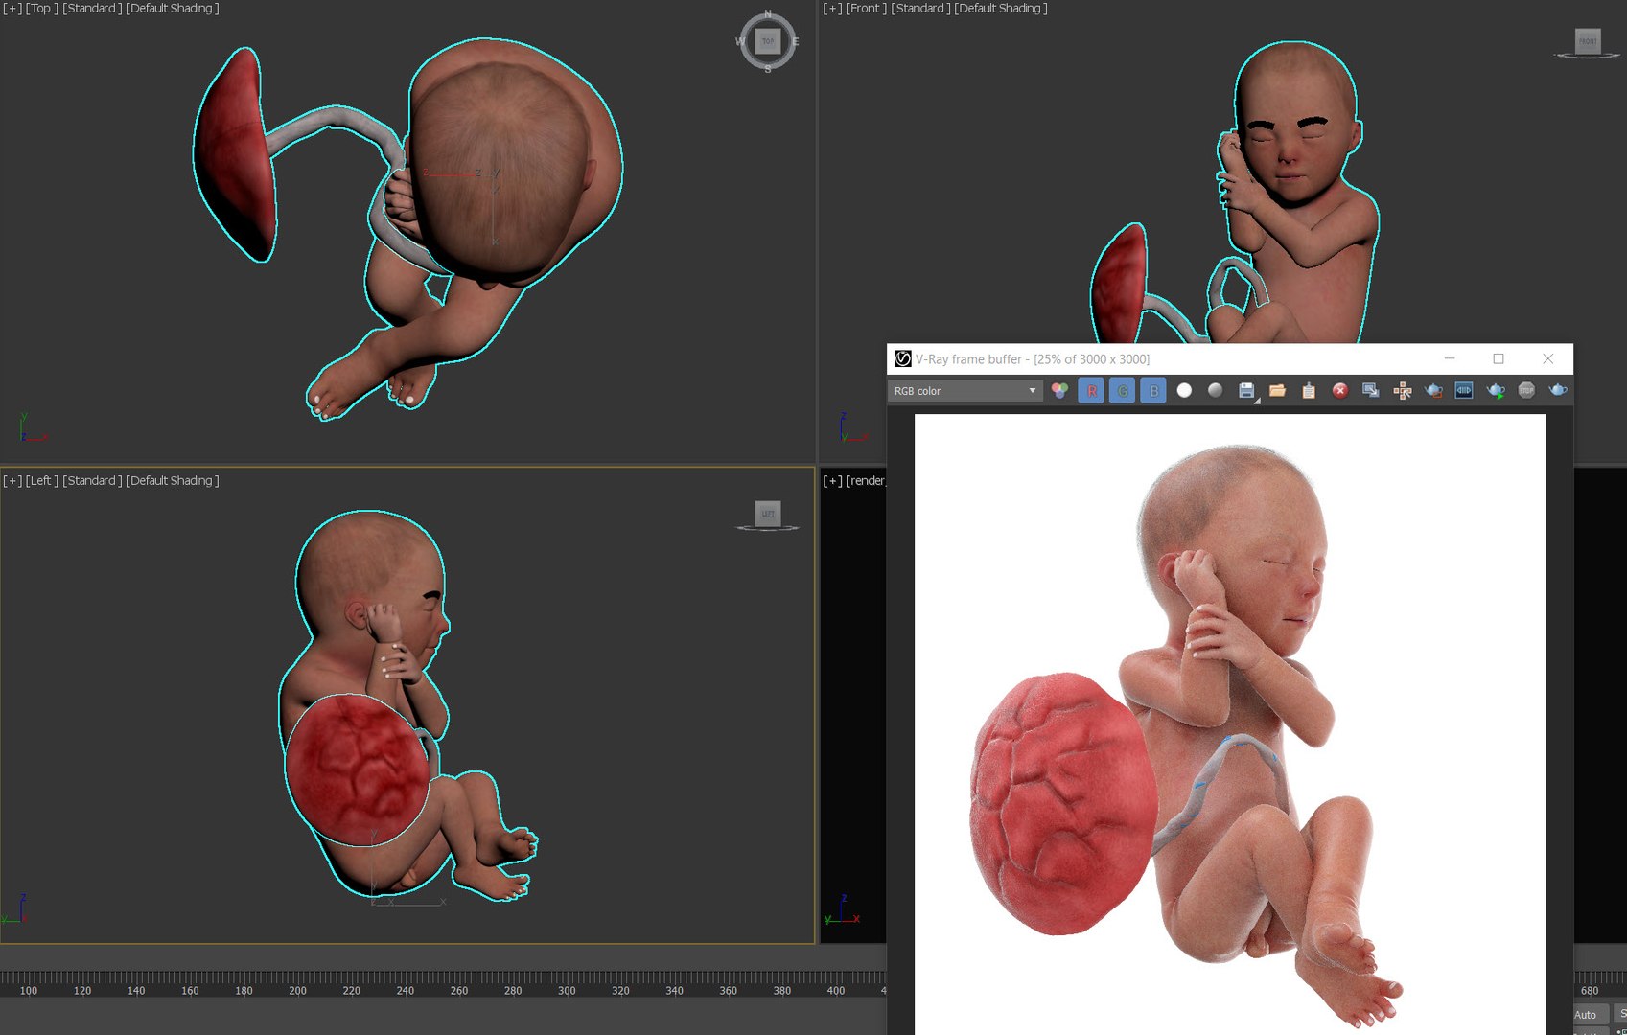Screen dimensions: 1627x1035
Task: Click the Left viewport ViewCube
Action: [767, 515]
